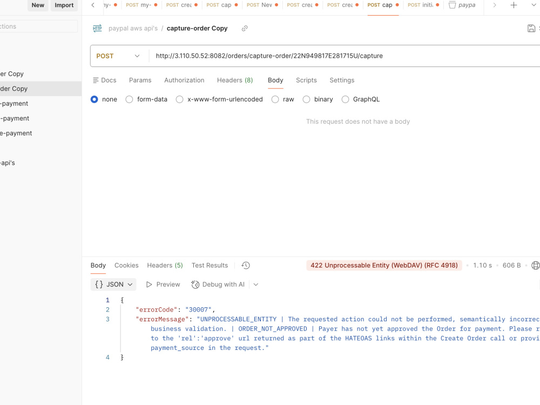The image size is (540, 405).
Task: Click the errorCode value "30007"
Action: point(198,309)
